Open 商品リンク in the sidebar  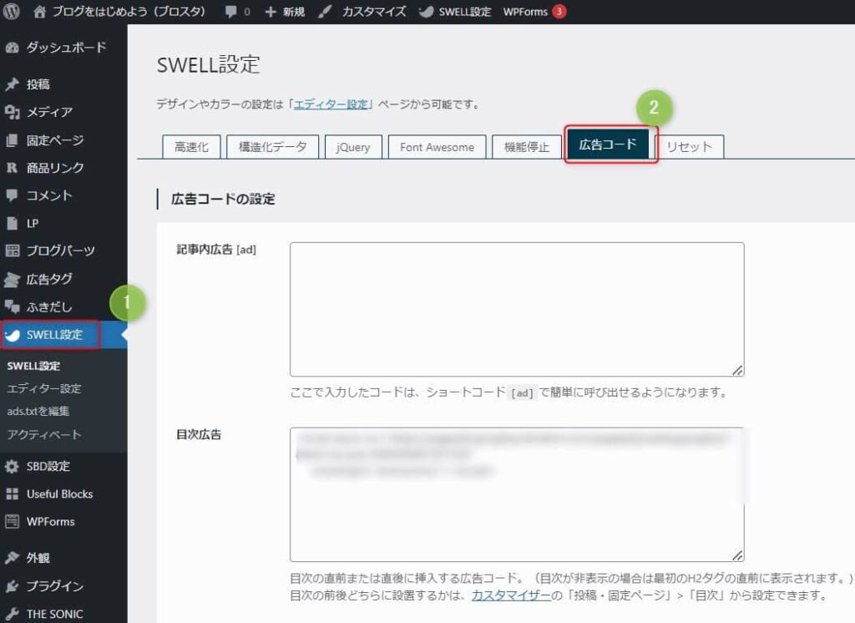coord(55,168)
